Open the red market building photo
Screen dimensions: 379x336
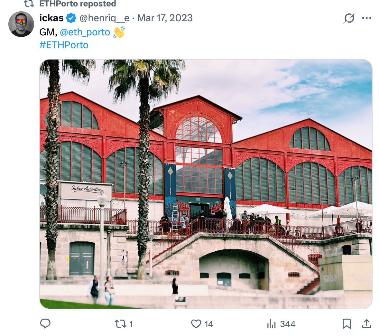point(206,184)
